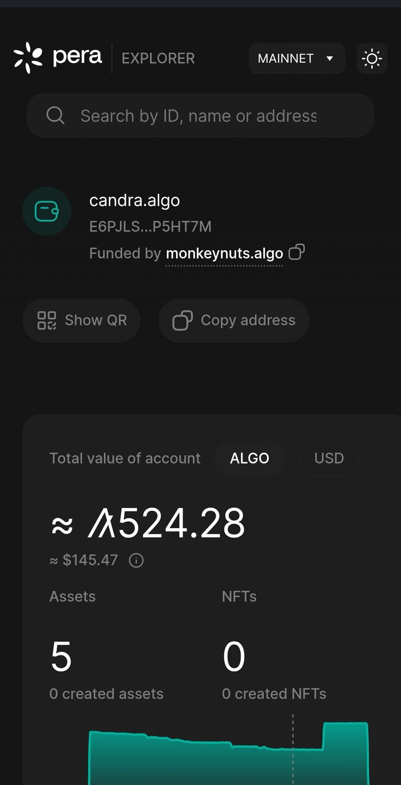
Task: Copy funder address via copy icon
Action: (296, 252)
